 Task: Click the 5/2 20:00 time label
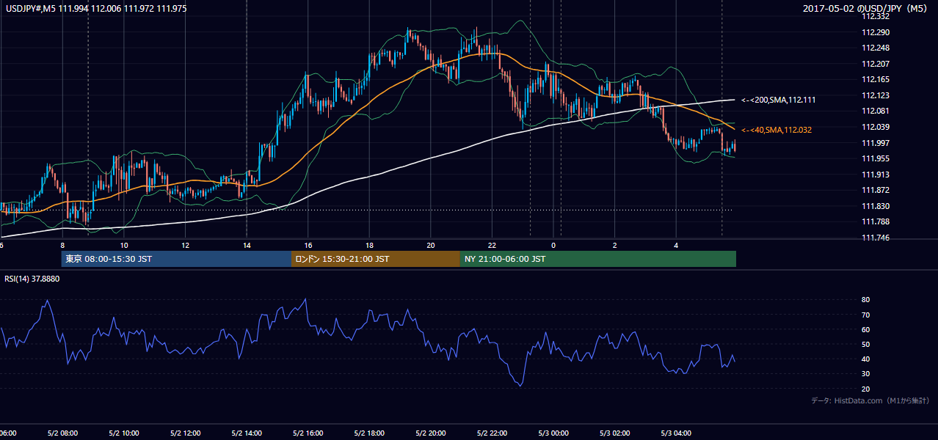(431, 433)
